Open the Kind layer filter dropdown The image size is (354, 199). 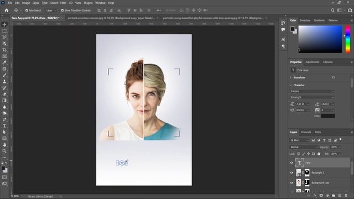(x=299, y=140)
